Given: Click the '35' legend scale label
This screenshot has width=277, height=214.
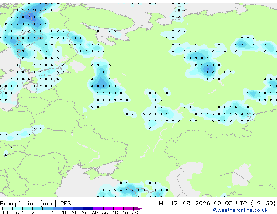Looking at the screenshot, I should (x=105, y=212).
